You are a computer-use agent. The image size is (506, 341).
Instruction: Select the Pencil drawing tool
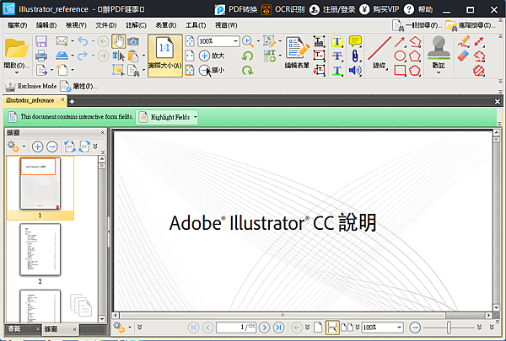463,41
